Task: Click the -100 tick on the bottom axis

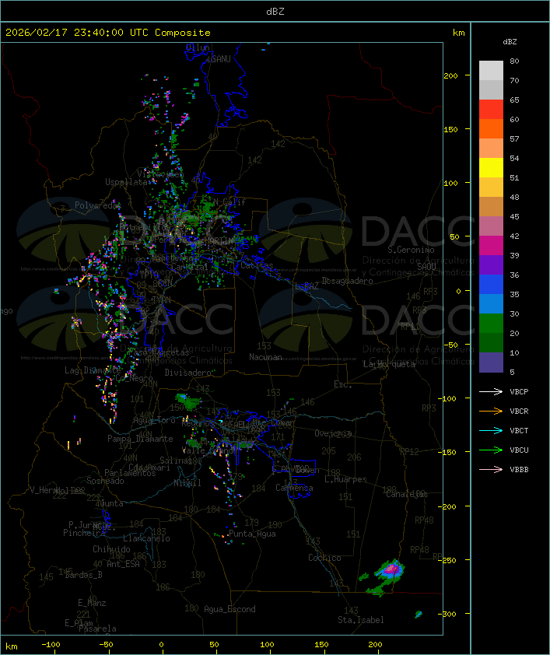Action: pyautogui.click(x=51, y=645)
